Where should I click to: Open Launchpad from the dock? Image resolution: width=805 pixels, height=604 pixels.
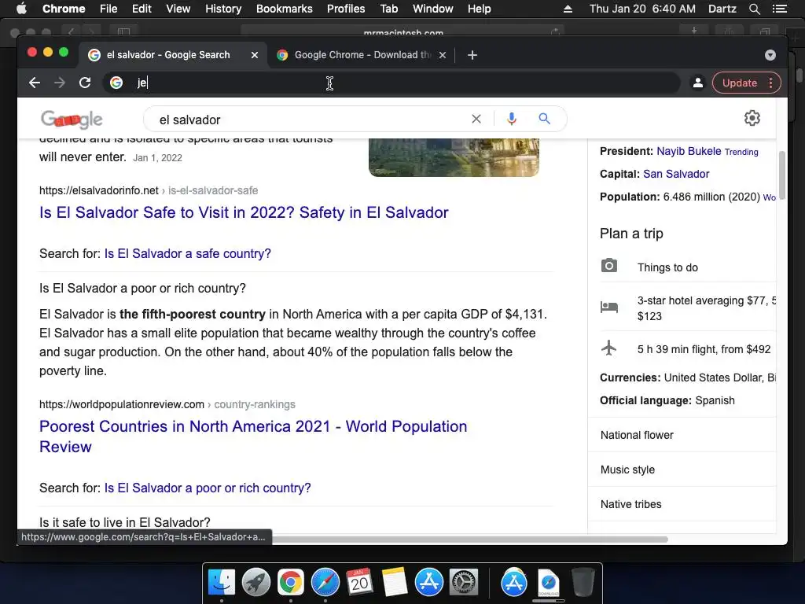pos(255,583)
